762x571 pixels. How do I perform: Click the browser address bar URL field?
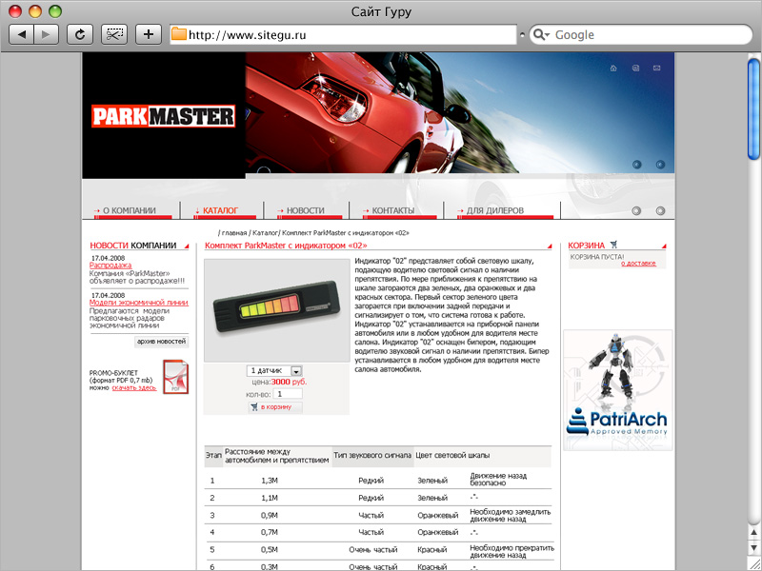[x=343, y=34]
